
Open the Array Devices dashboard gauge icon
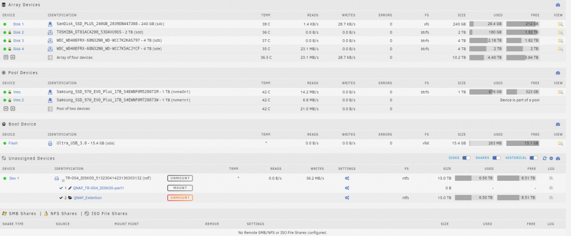557,5
